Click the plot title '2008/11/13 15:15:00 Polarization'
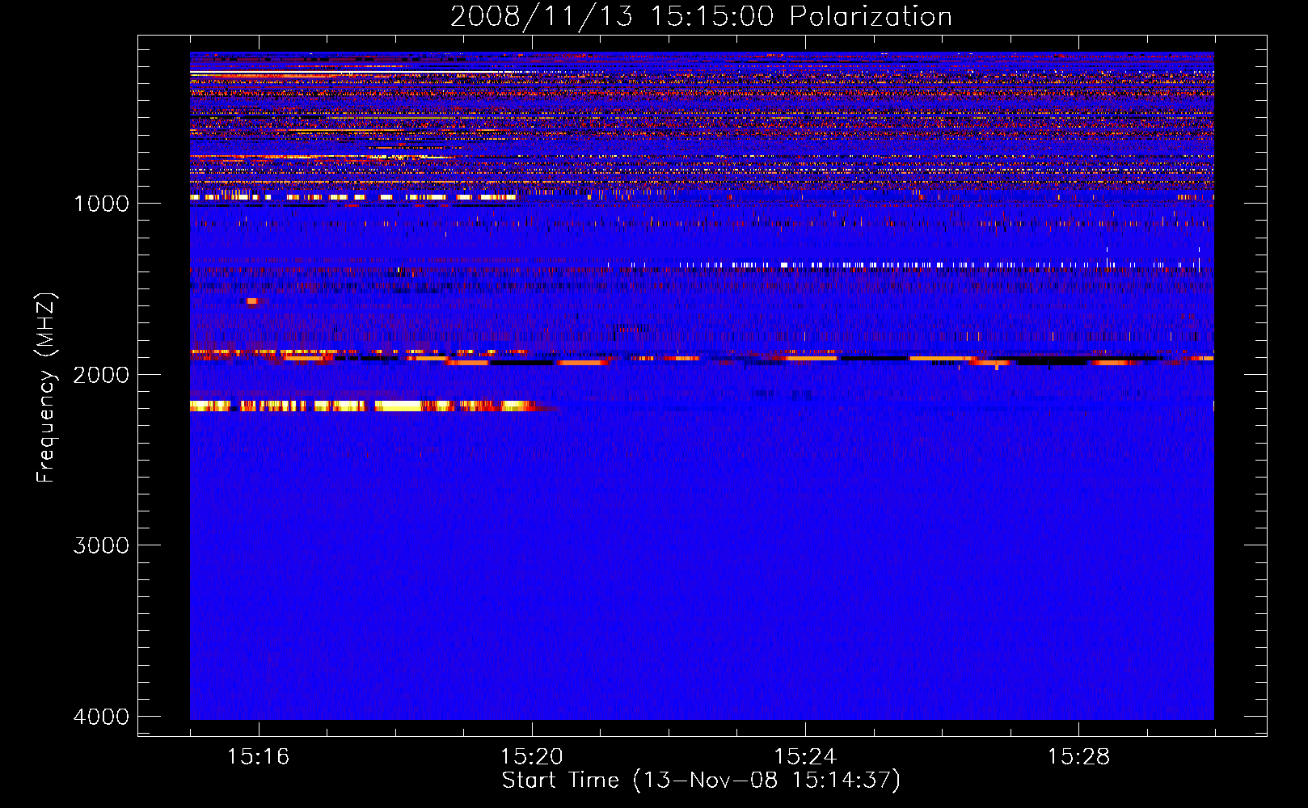 701,16
